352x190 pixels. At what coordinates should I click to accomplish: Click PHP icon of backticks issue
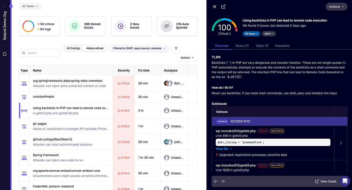tap(24, 111)
